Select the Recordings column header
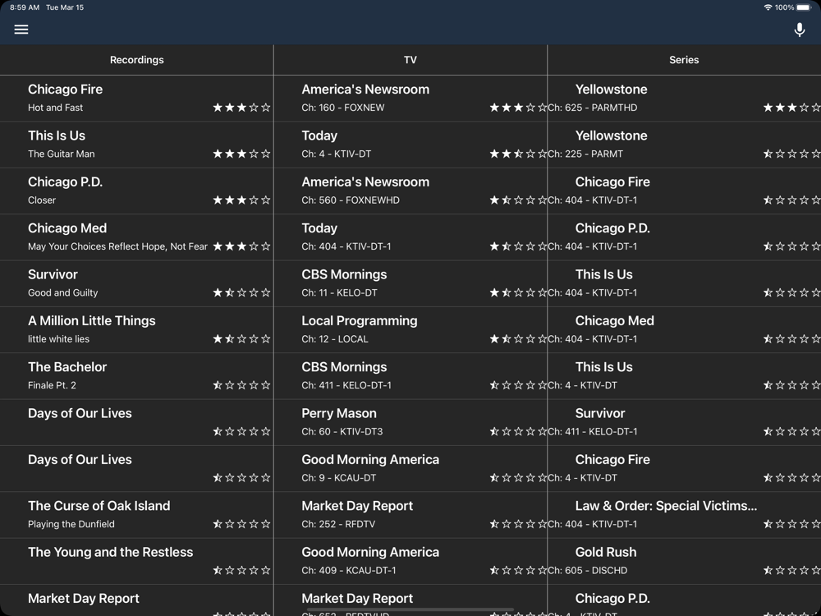The image size is (821, 616). pyautogui.click(x=136, y=60)
